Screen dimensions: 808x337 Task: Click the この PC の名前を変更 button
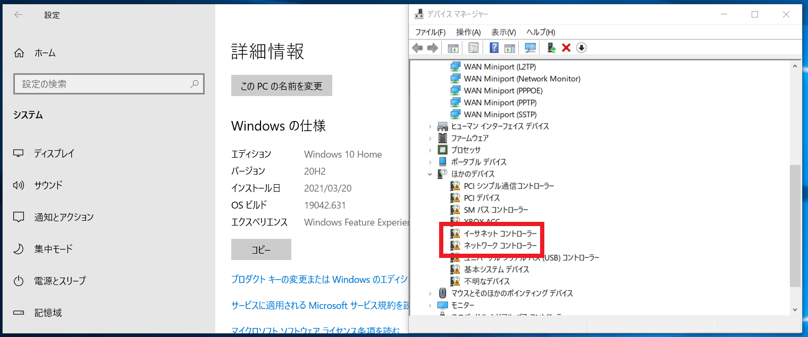pos(282,86)
